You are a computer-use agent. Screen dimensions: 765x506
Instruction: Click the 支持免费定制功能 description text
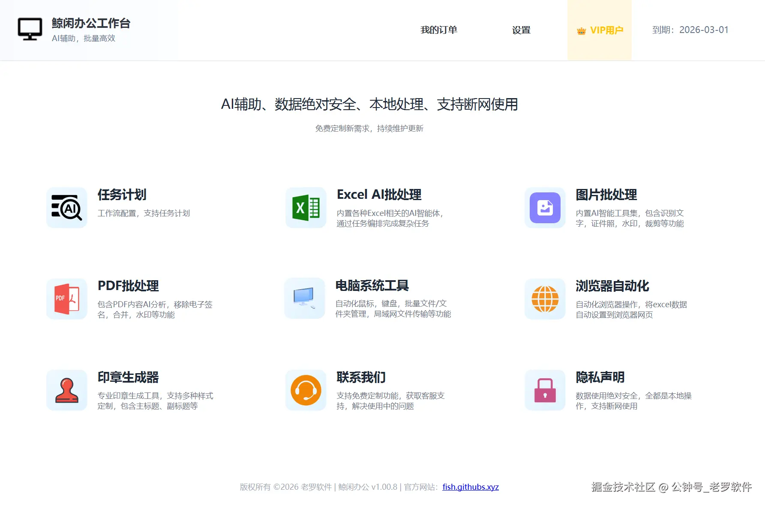(x=391, y=401)
